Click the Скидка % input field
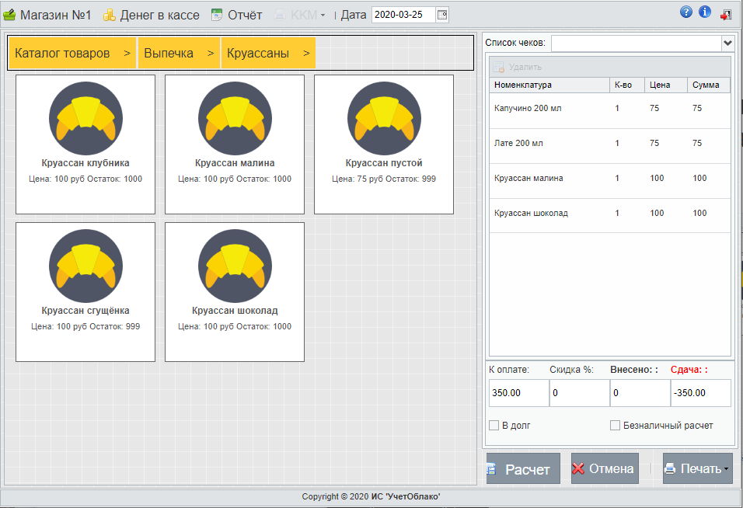Screen dimensions: 743x508 click(578, 393)
